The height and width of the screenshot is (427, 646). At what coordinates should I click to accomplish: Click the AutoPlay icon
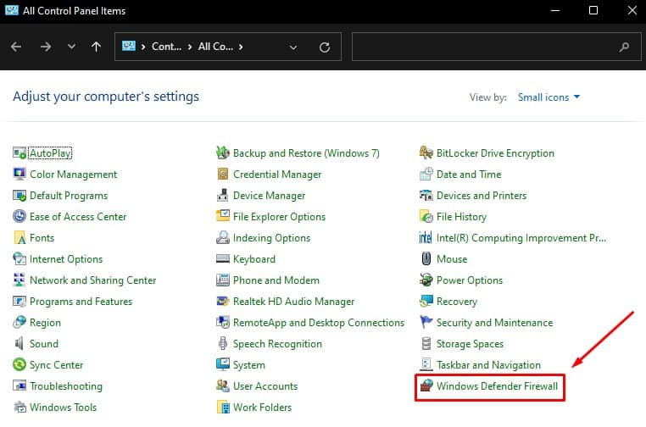tap(19, 153)
